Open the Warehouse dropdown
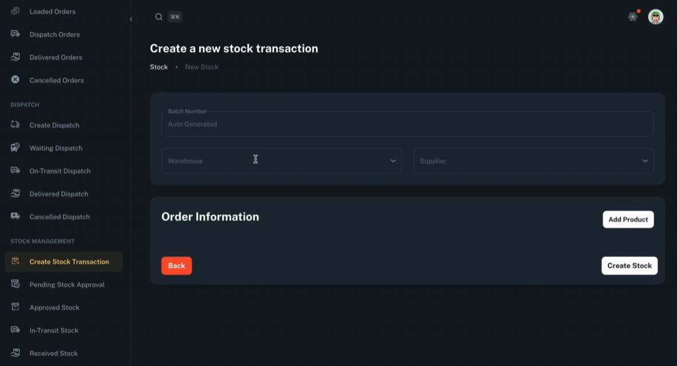 coord(281,161)
